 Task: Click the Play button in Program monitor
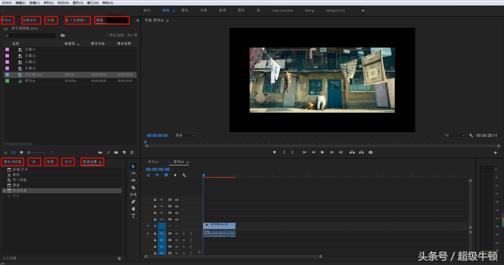(x=322, y=152)
